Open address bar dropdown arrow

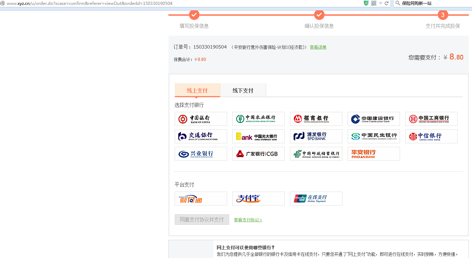click(x=380, y=3)
